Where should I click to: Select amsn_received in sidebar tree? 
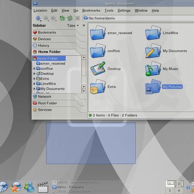click(x=51, y=64)
